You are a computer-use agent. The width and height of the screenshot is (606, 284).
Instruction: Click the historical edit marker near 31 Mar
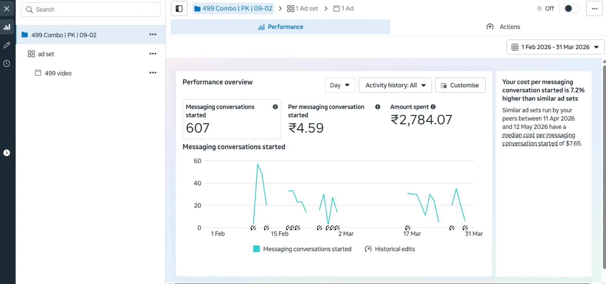pyautogui.click(x=465, y=228)
